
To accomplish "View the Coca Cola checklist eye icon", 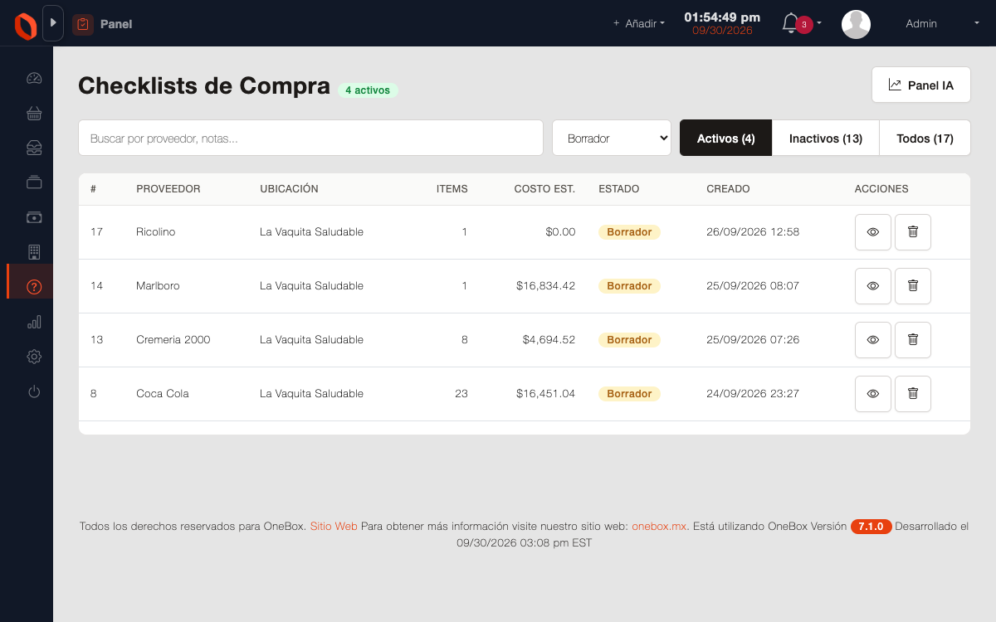I will [x=873, y=394].
